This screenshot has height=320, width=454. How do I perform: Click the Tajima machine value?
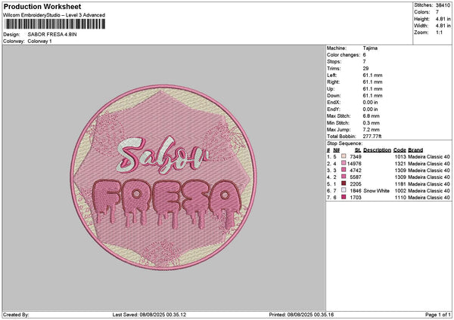[371, 49]
